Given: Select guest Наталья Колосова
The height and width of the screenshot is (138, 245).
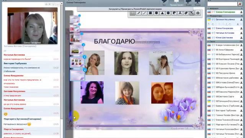Looking at the screenshot, I should coord(225,129).
